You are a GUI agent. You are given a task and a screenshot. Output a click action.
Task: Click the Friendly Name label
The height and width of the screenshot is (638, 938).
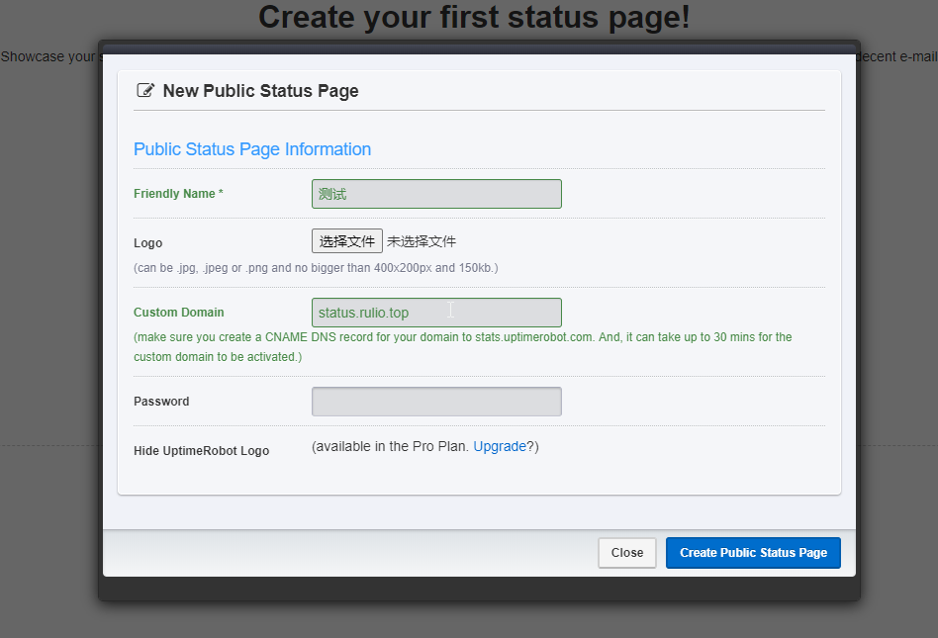point(178,194)
